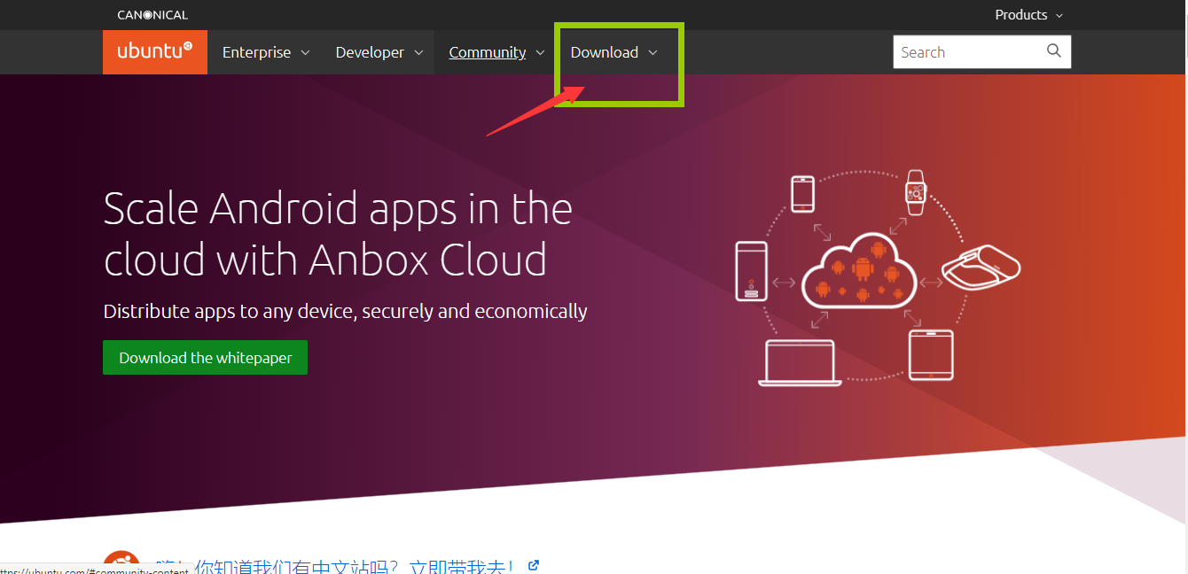Open the Developer dropdown chevron

click(x=420, y=52)
